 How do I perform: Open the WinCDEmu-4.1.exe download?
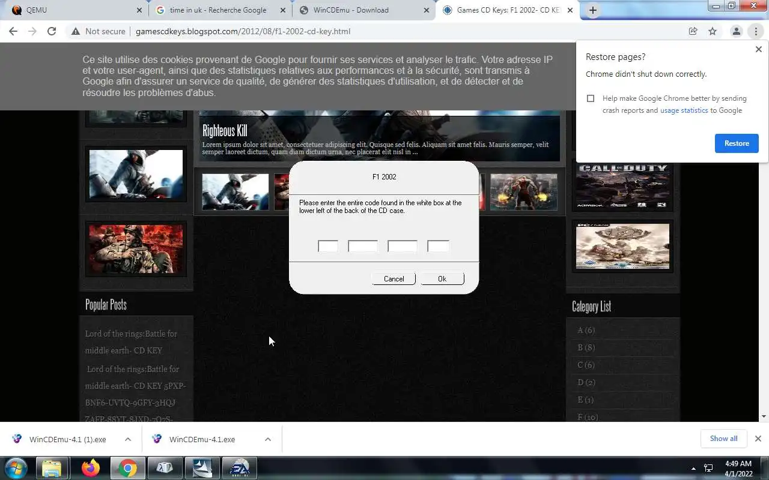tap(202, 439)
